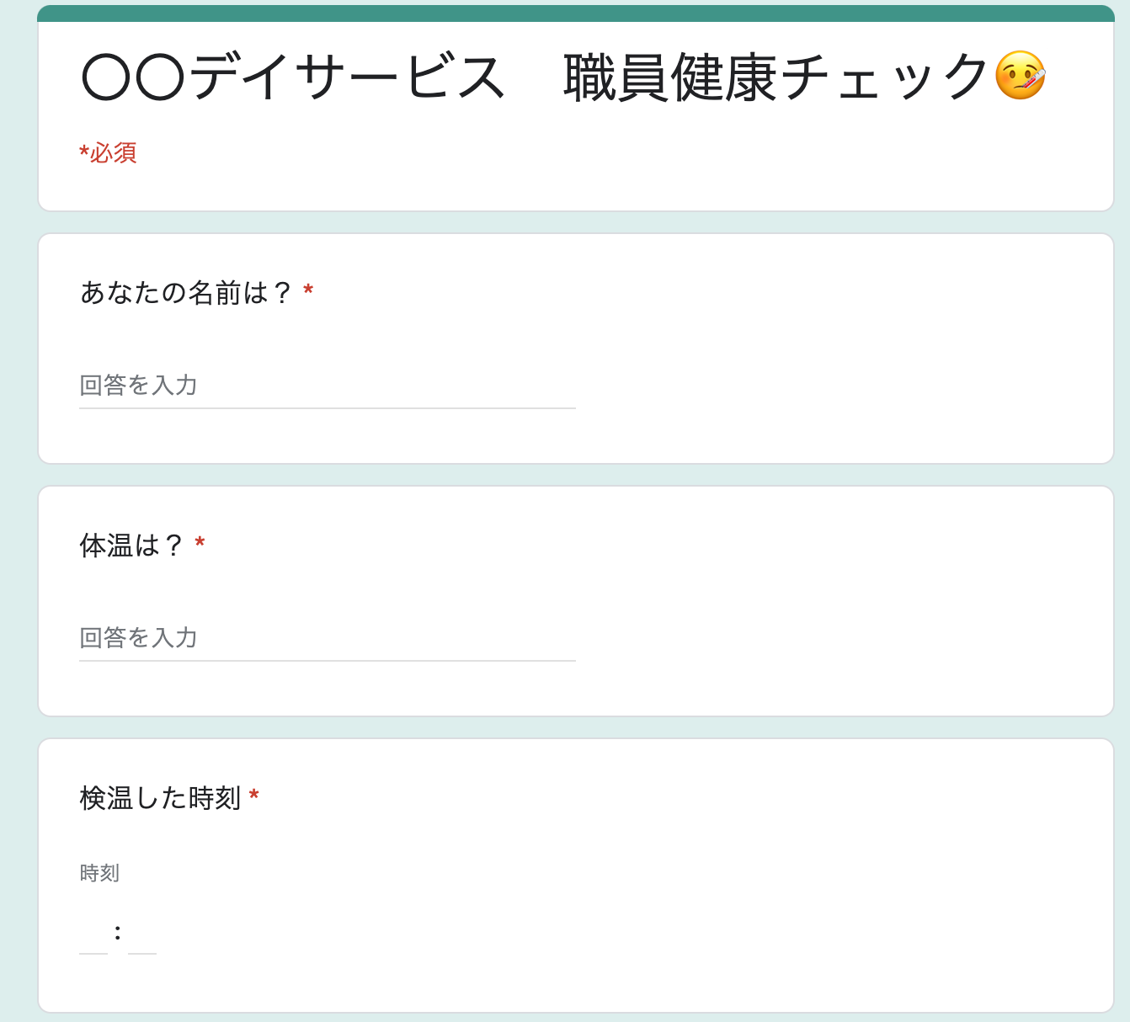Click the 体温は？ question label
The height and width of the screenshot is (1022, 1130).
(131, 546)
